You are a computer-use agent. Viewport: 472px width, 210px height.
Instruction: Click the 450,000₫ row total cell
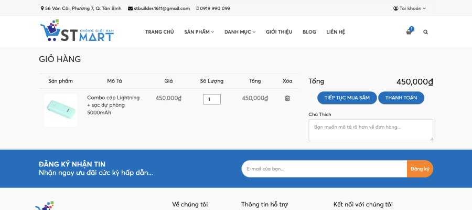click(255, 98)
